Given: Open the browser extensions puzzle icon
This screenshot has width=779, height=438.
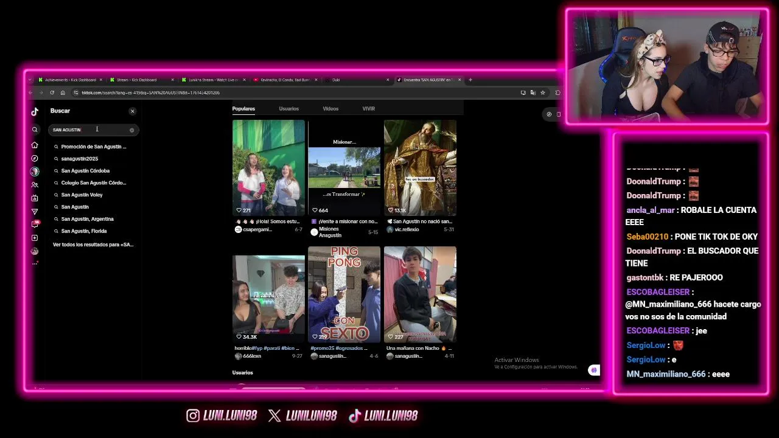Looking at the screenshot, I should [x=557, y=92].
